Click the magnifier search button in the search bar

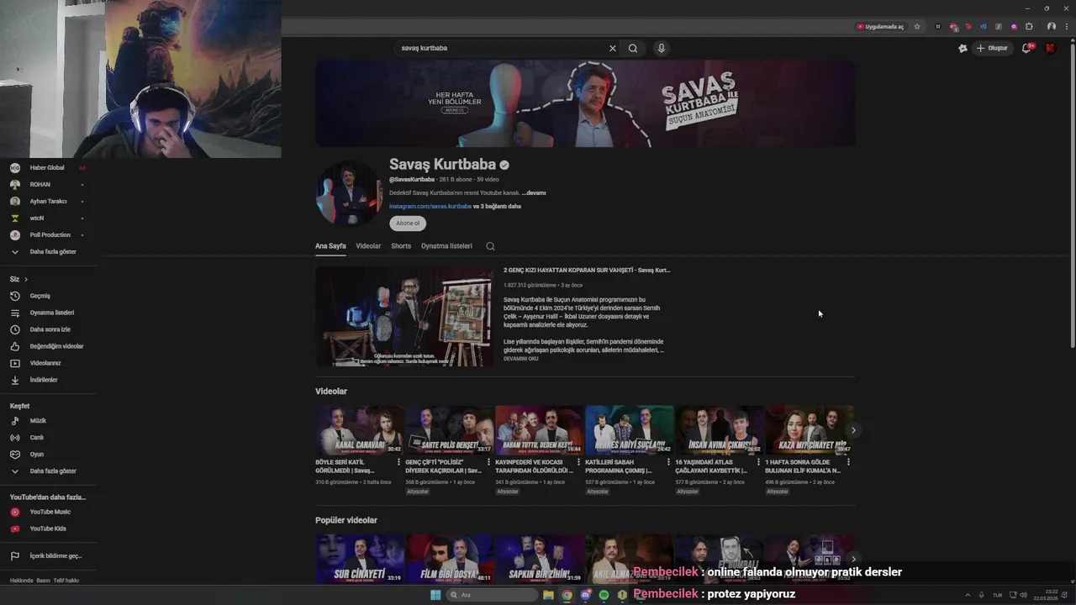(633, 48)
